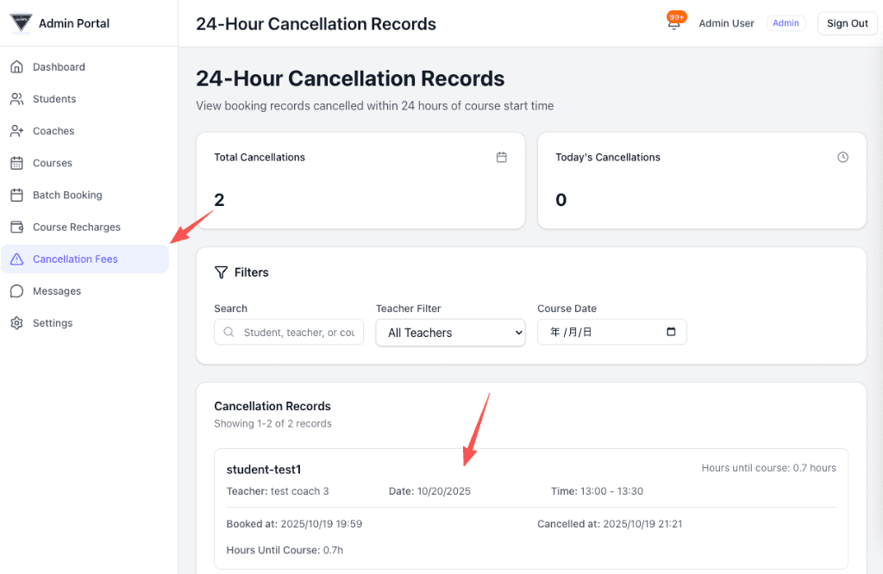Viewport: 883px width, 574px height.
Task: Click the Course Recharges wallet icon
Action: point(16,228)
